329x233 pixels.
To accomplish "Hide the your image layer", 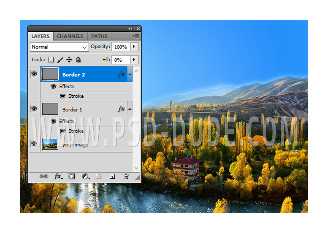I will (34, 143).
